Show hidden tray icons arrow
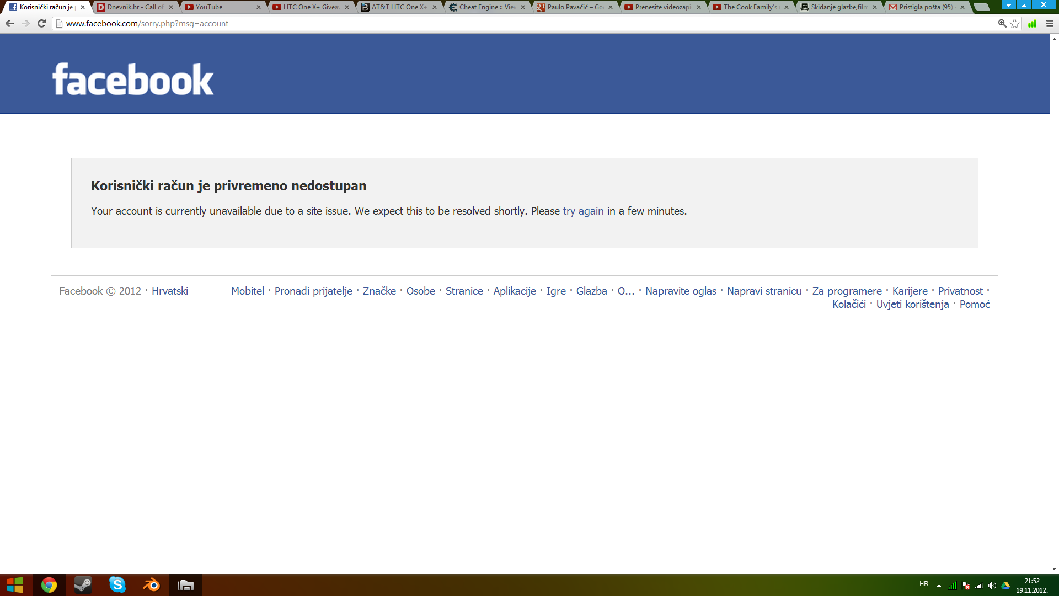The height and width of the screenshot is (596, 1059). 939,586
